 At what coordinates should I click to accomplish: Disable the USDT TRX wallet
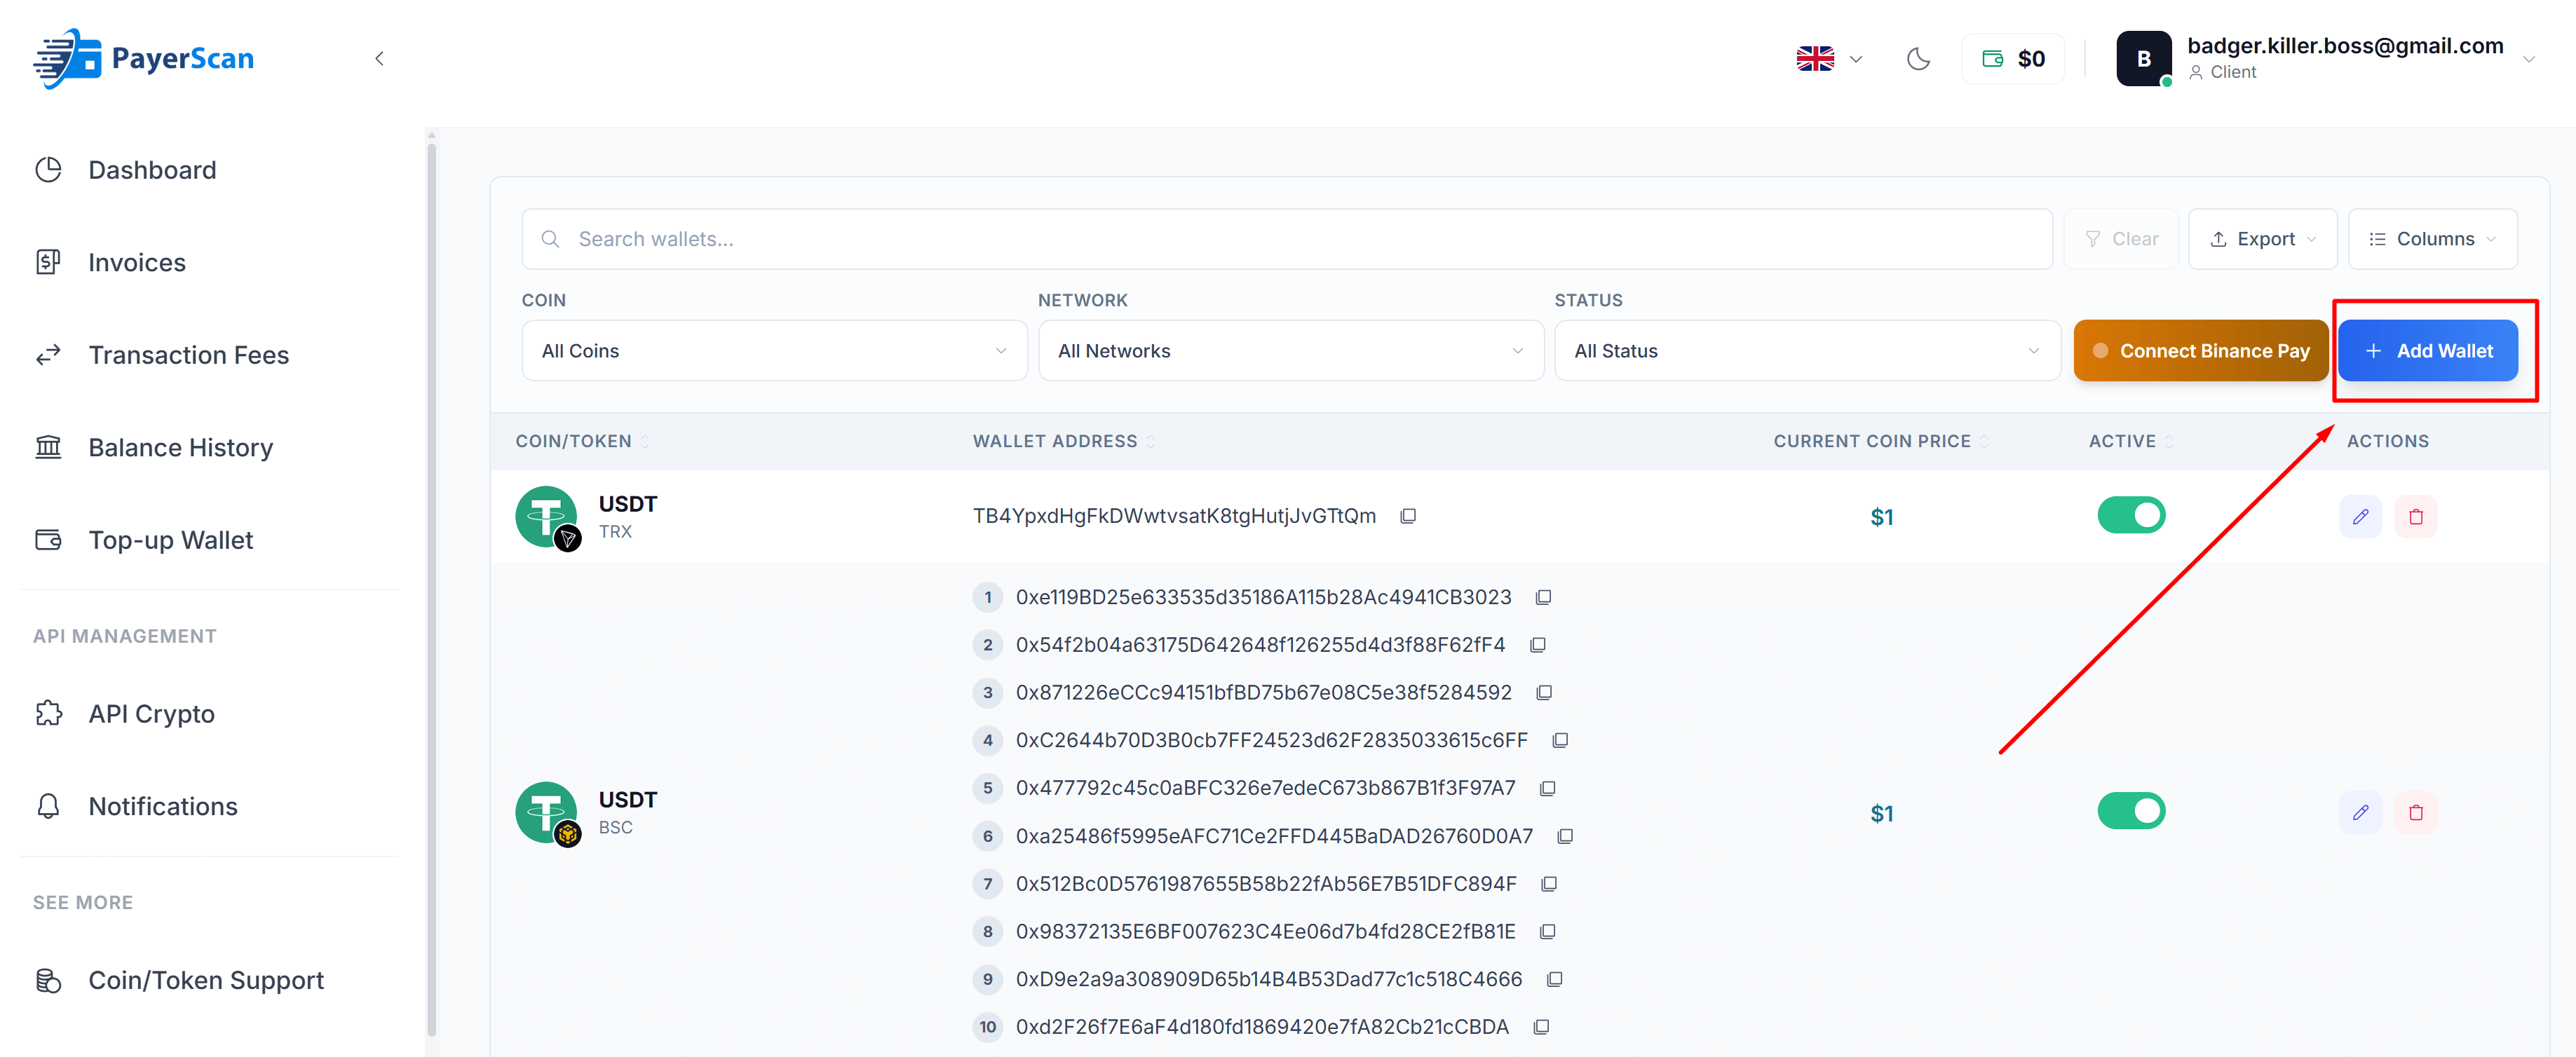click(2131, 515)
